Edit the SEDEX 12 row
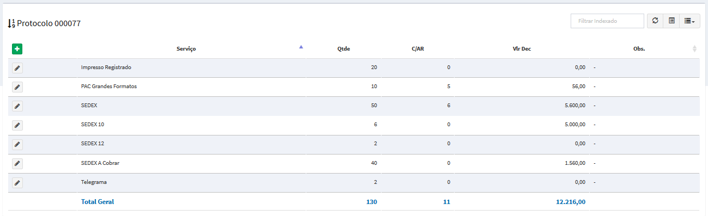 tap(17, 145)
